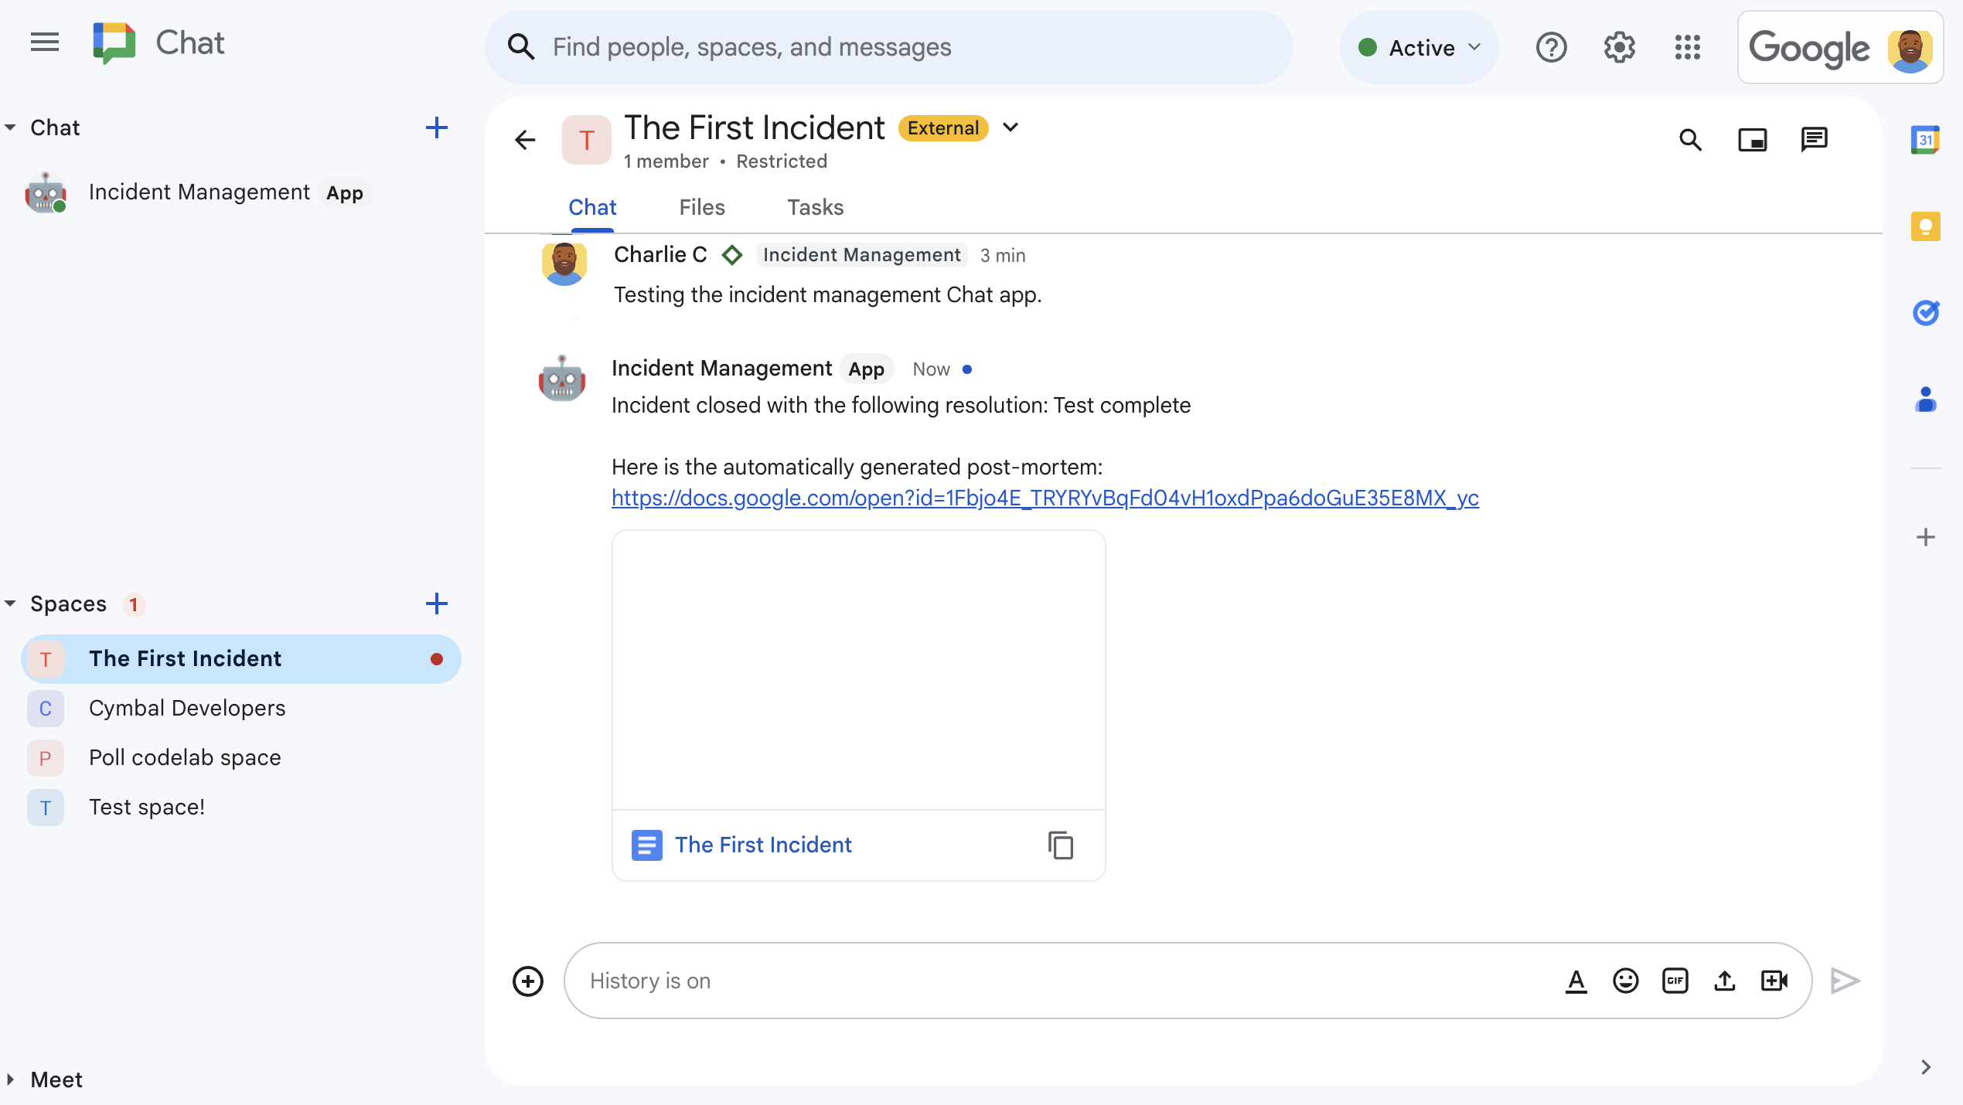Image resolution: width=1963 pixels, height=1105 pixels.
Task: Open Google Tasks in the side panel
Action: (x=1927, y=312)
